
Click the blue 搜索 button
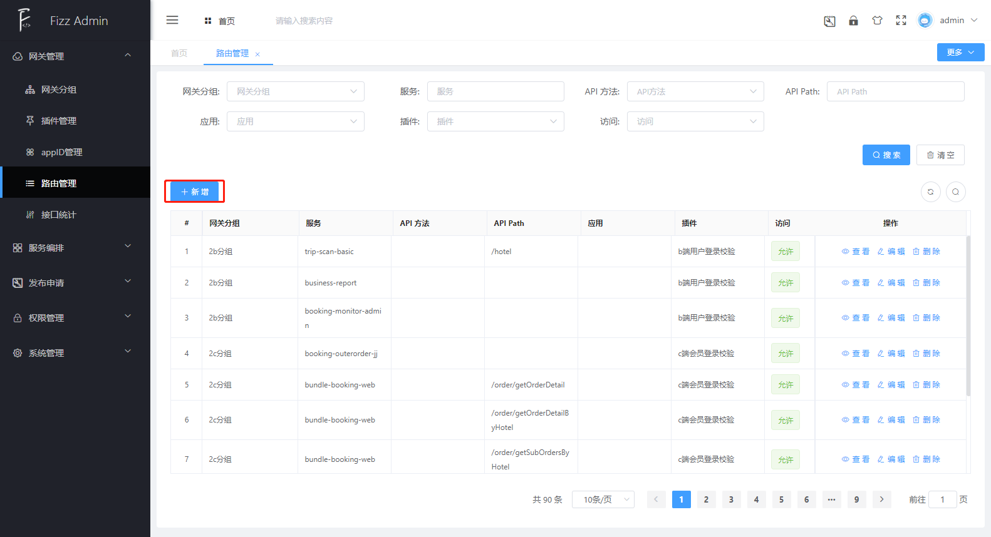886,155
